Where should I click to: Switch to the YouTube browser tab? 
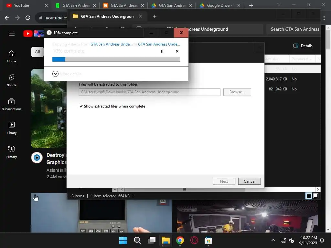pyautogui.click(x=26, y=5)
